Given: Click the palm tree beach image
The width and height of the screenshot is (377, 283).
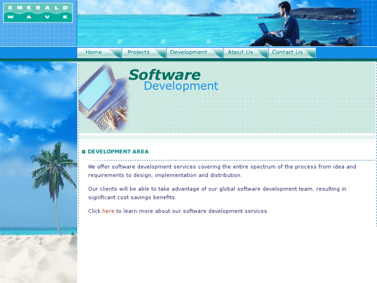Looking at the screenshot, I should (38, 172).
